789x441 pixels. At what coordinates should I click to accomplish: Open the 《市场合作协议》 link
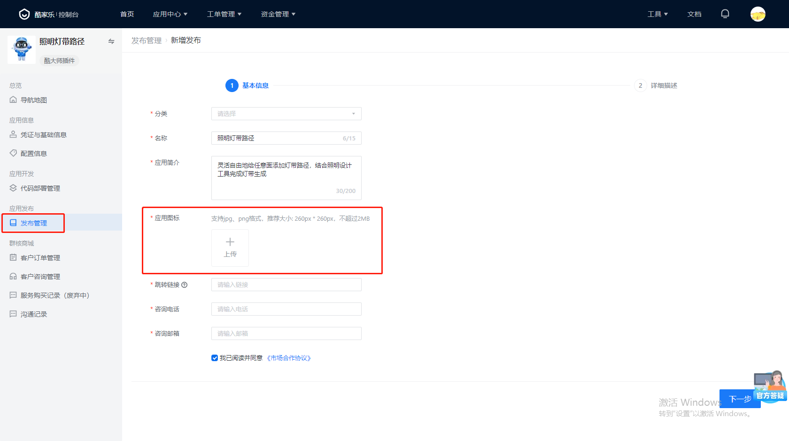click(289, 358)
